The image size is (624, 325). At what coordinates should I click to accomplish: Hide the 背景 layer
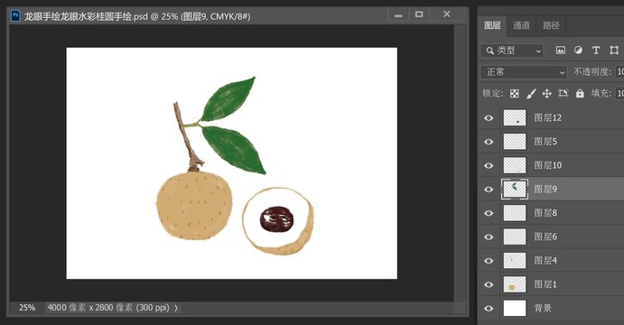point(489,308)
